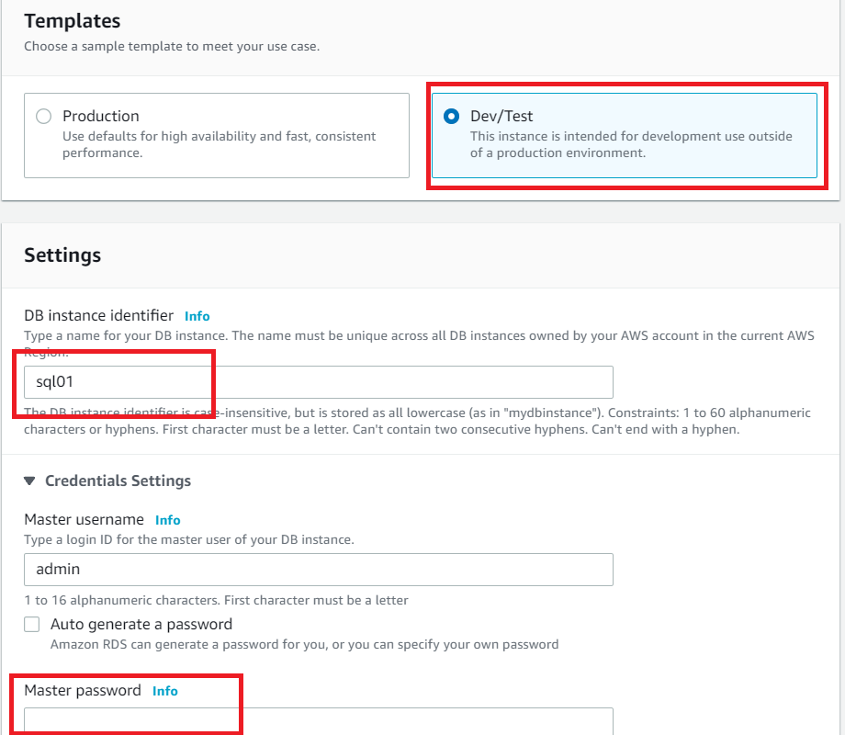Open Info link beside Master password
The image size is (845, 735).
pos(165,691)
